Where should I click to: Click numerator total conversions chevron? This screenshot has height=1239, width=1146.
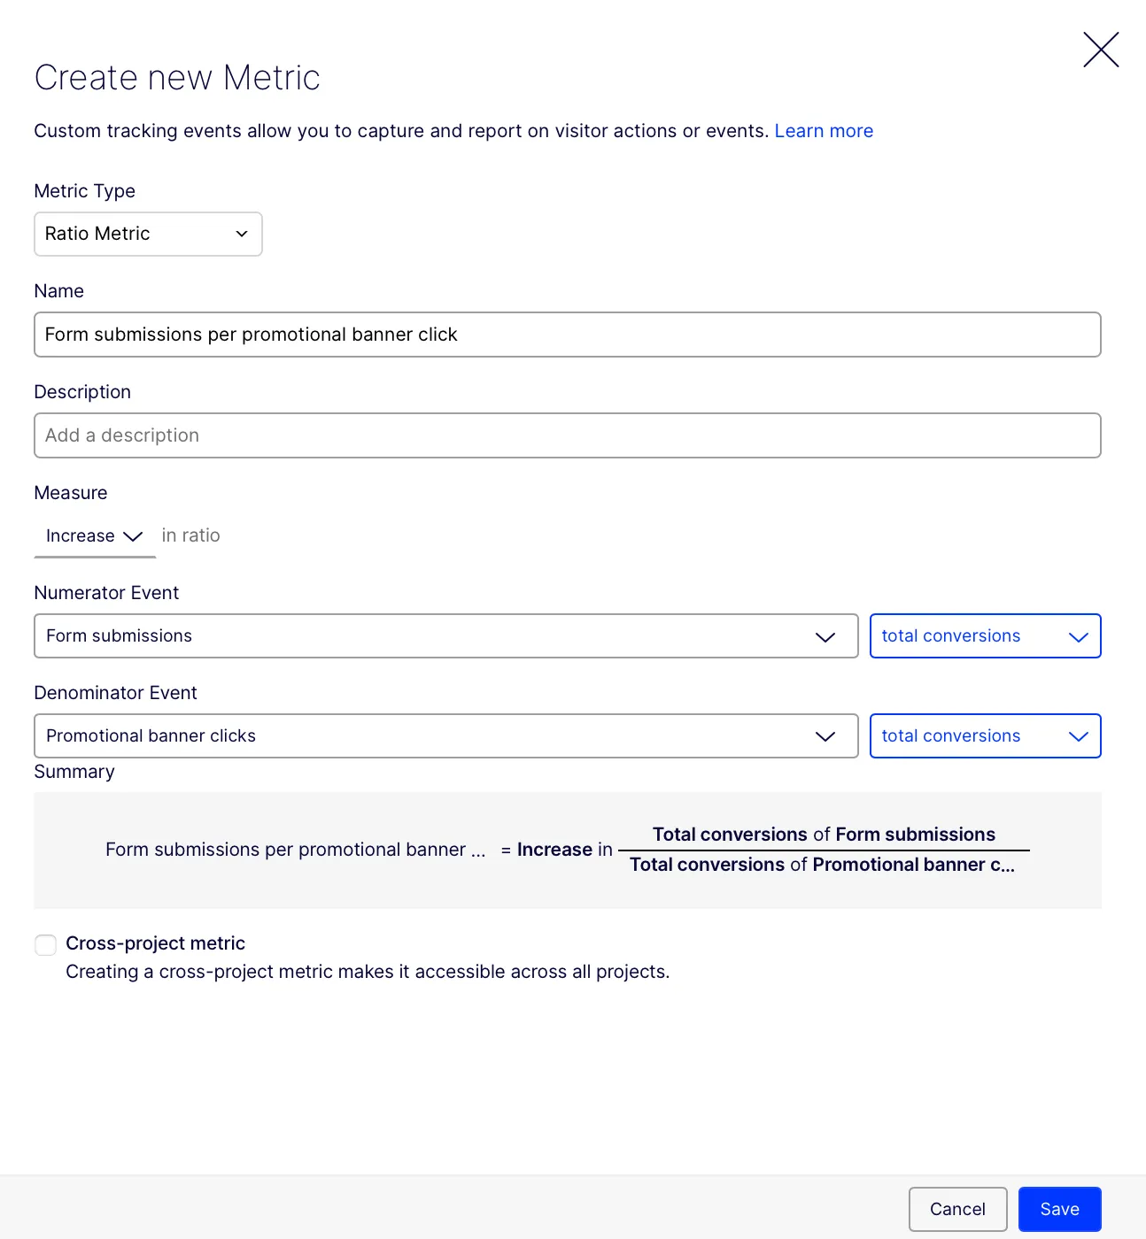pos(1078,637)
